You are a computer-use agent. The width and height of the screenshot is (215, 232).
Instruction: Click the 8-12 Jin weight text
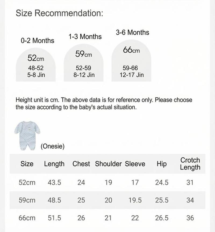point(84,75)
